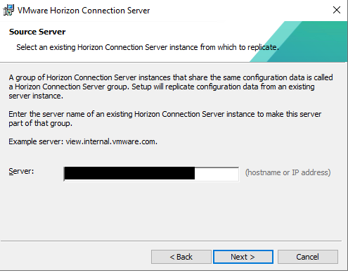Click the installer icon in title bar
348x273 pixels.
tap(8, 11)
